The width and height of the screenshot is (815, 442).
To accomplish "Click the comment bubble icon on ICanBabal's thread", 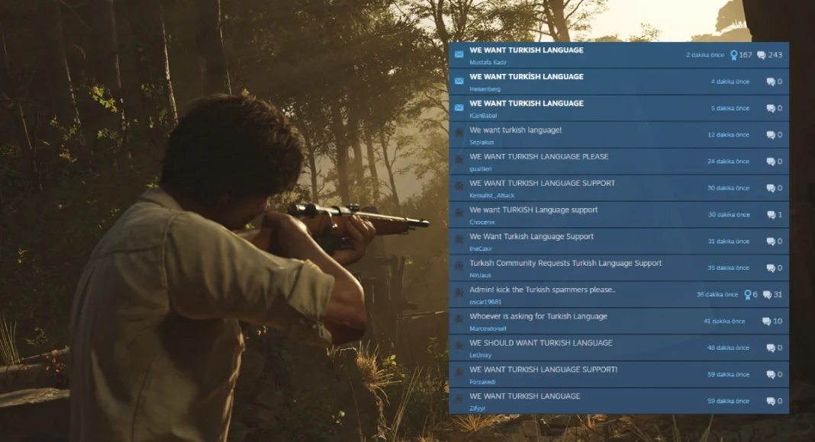I will (x=771, y=108).
